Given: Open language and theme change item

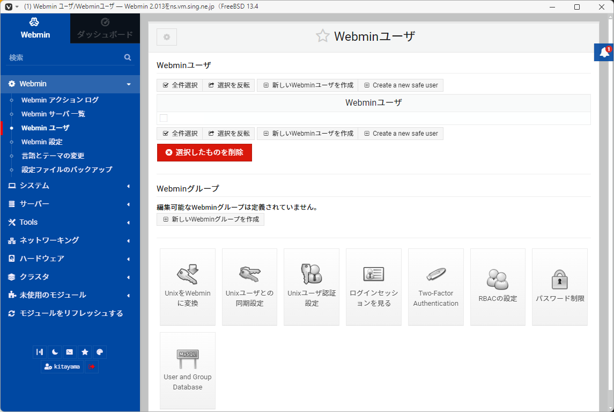Looking at the screenshot, I should point(53,156).
